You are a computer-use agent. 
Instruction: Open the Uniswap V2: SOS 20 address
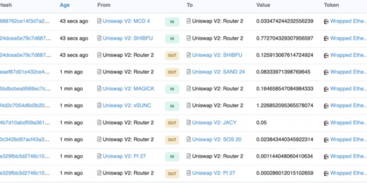217,140
